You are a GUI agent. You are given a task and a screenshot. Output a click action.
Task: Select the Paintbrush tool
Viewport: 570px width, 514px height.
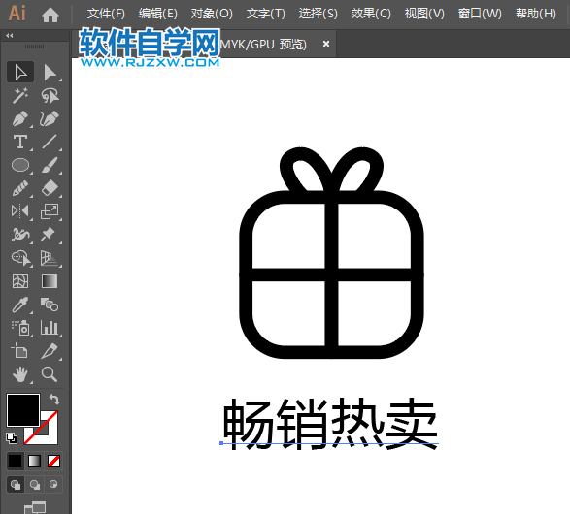coord(50,165)
